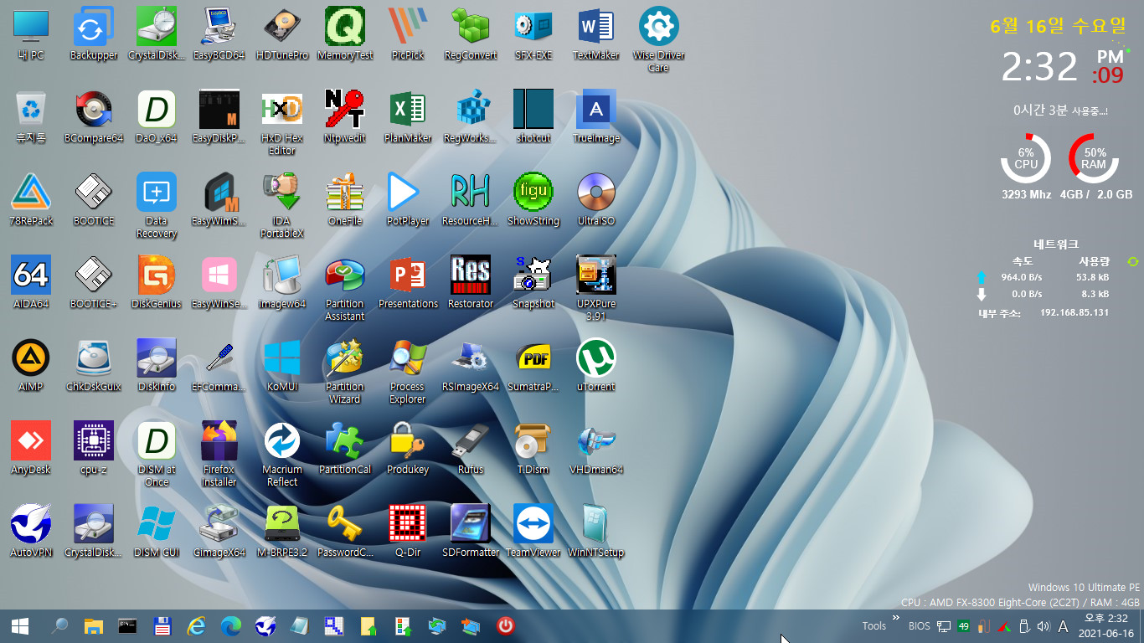The image size is (1144, 643).
Task: Open SDFormatter desktop icon
Action: coord(471,532)
